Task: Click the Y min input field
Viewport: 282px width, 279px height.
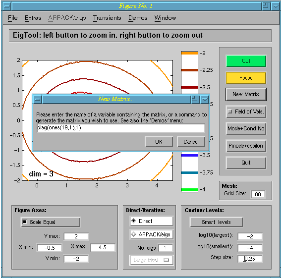Action: point(76,259)
